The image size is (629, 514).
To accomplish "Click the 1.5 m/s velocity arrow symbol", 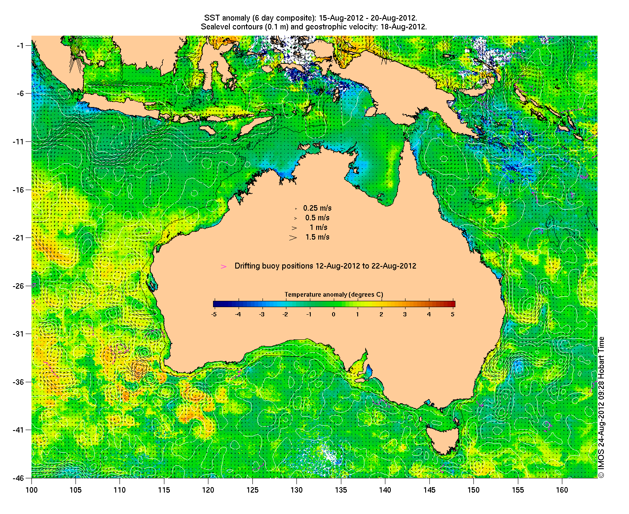I will [293, 237].
